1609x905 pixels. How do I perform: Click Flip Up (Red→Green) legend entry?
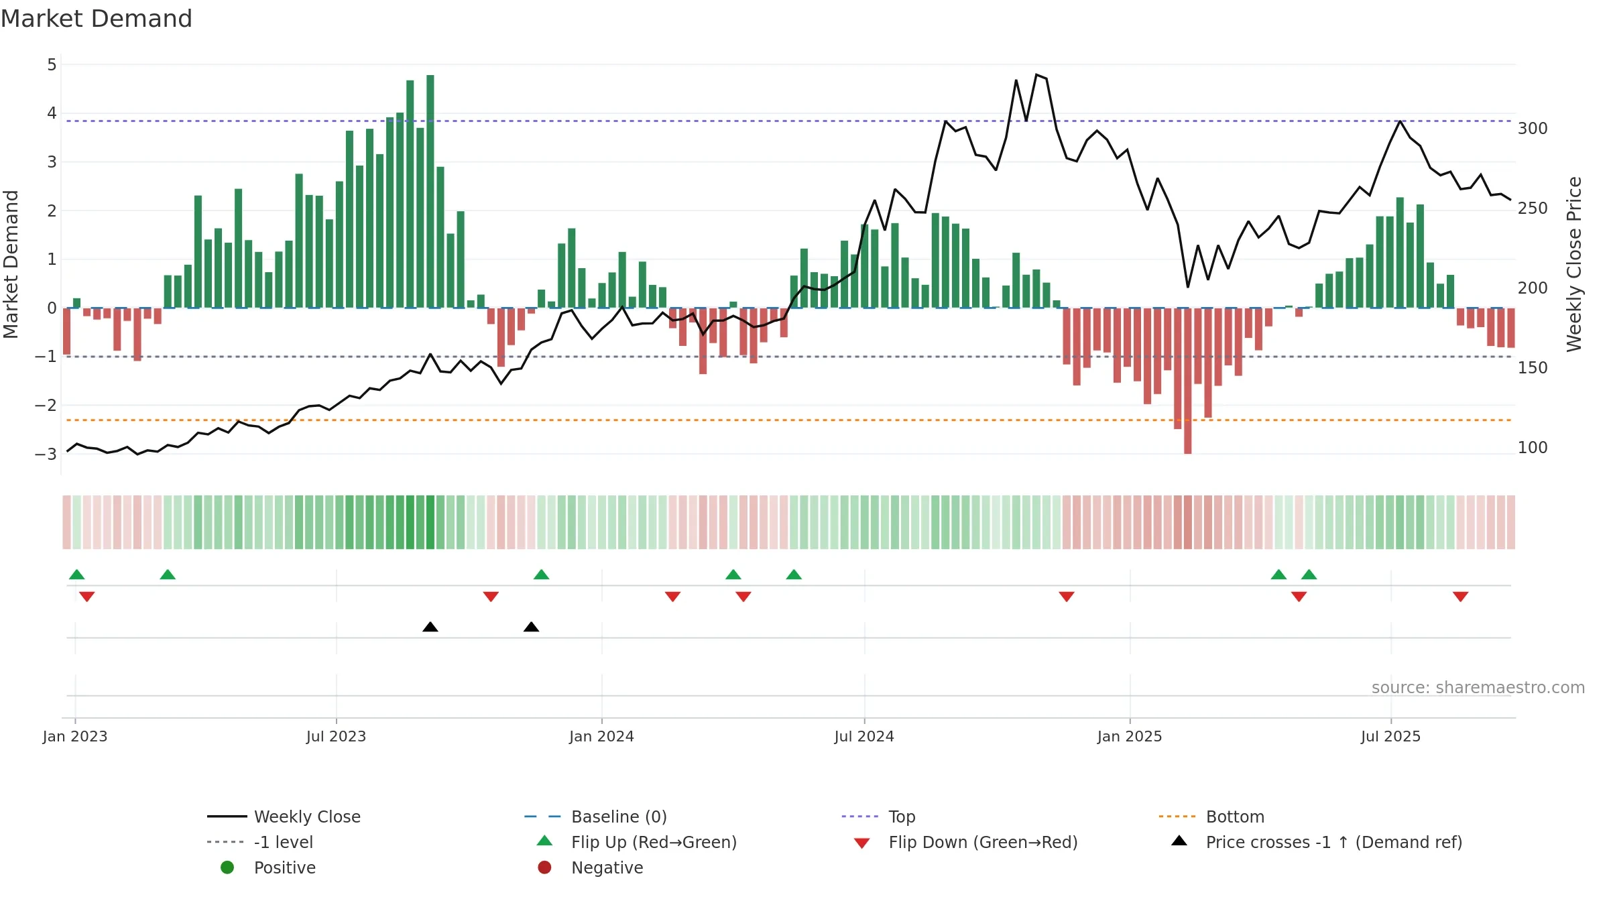[x=637, y=842]
